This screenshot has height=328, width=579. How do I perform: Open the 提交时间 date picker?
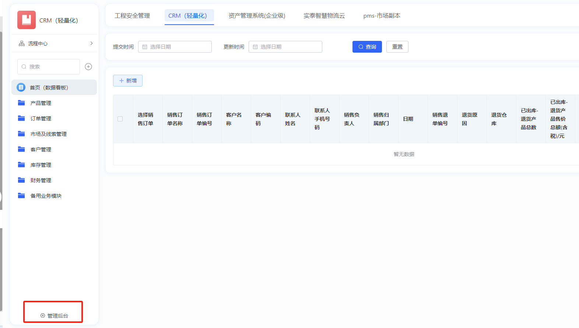click(175, 47)
